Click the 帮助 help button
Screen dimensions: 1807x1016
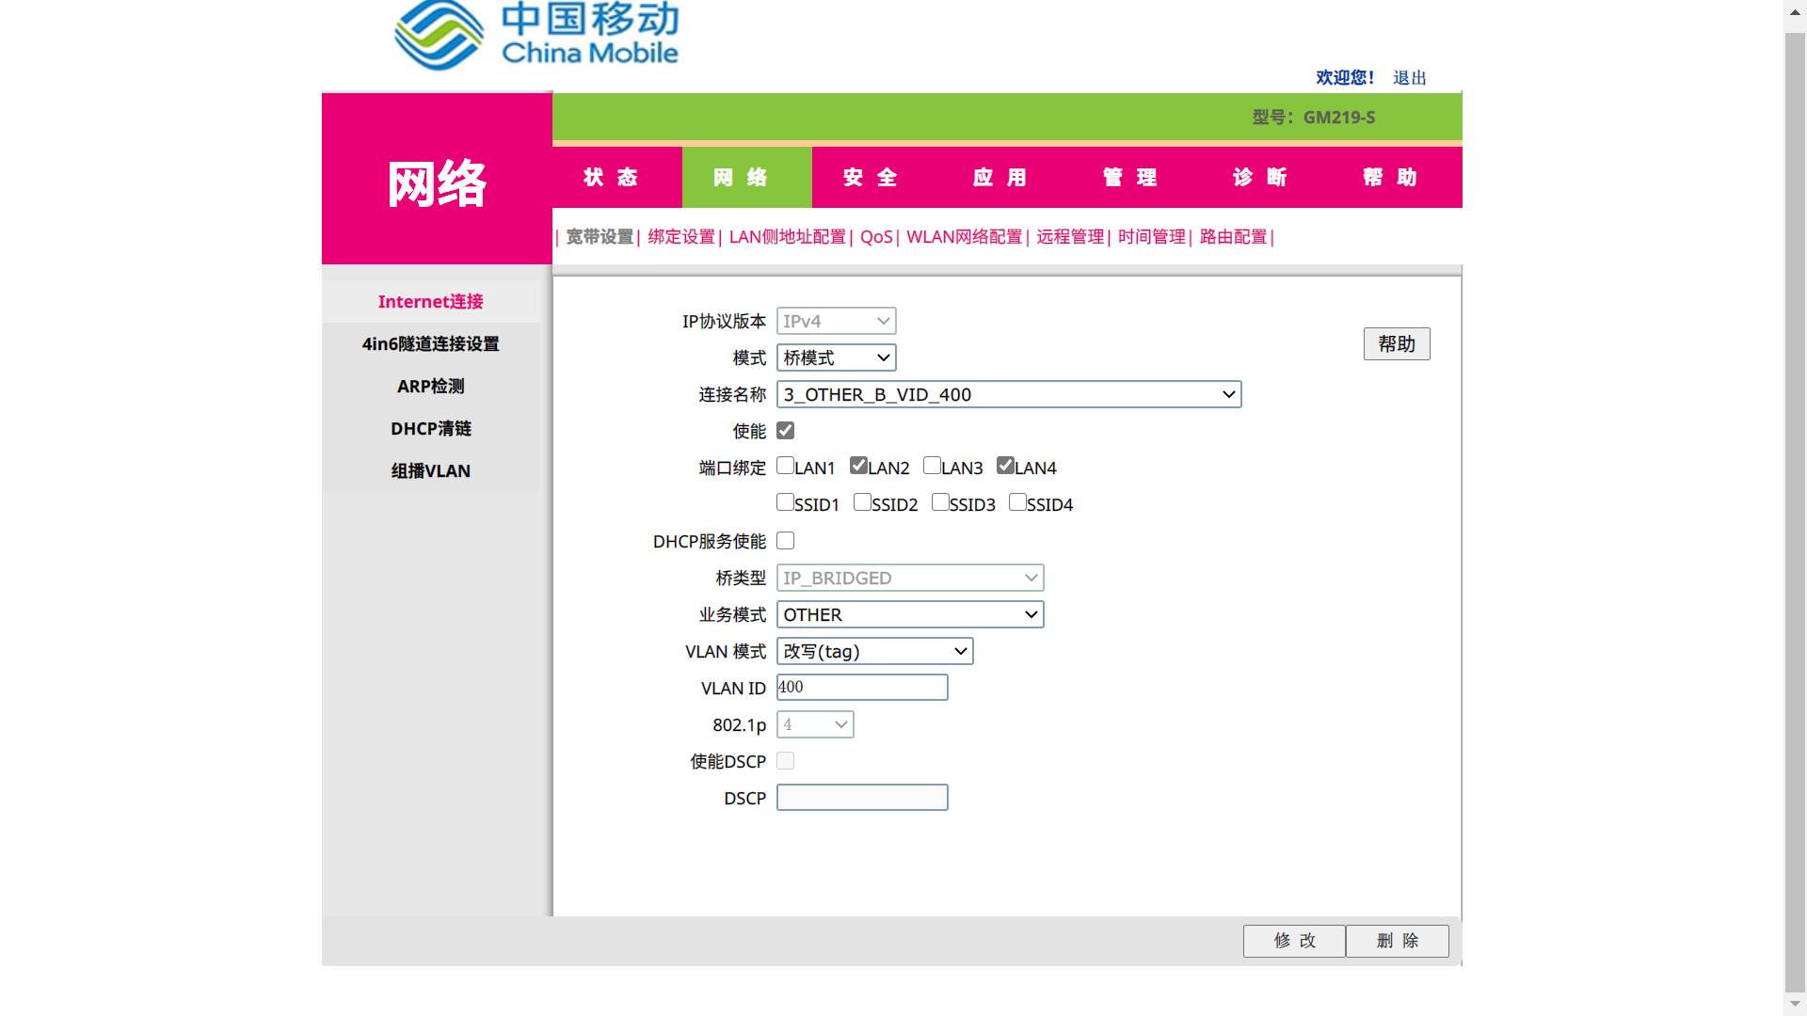coord(1396,343)
